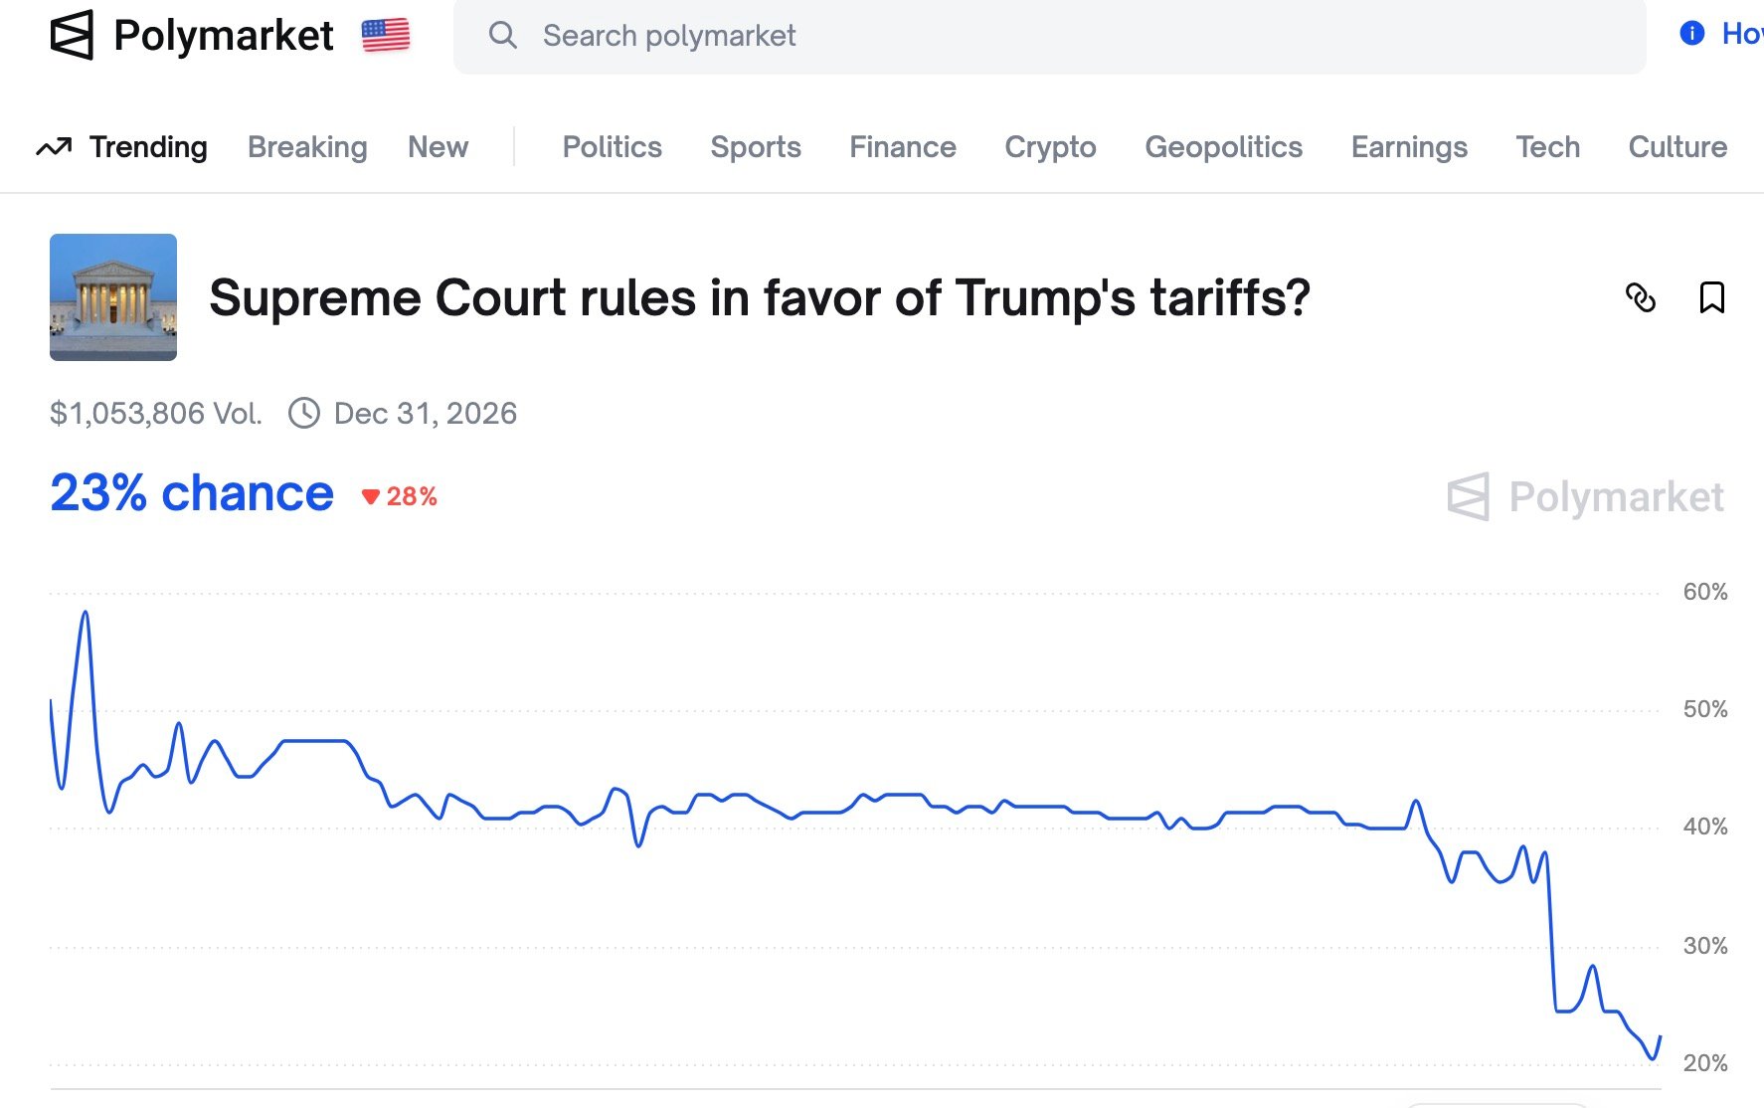Open the New markets tab

[438, 147]
